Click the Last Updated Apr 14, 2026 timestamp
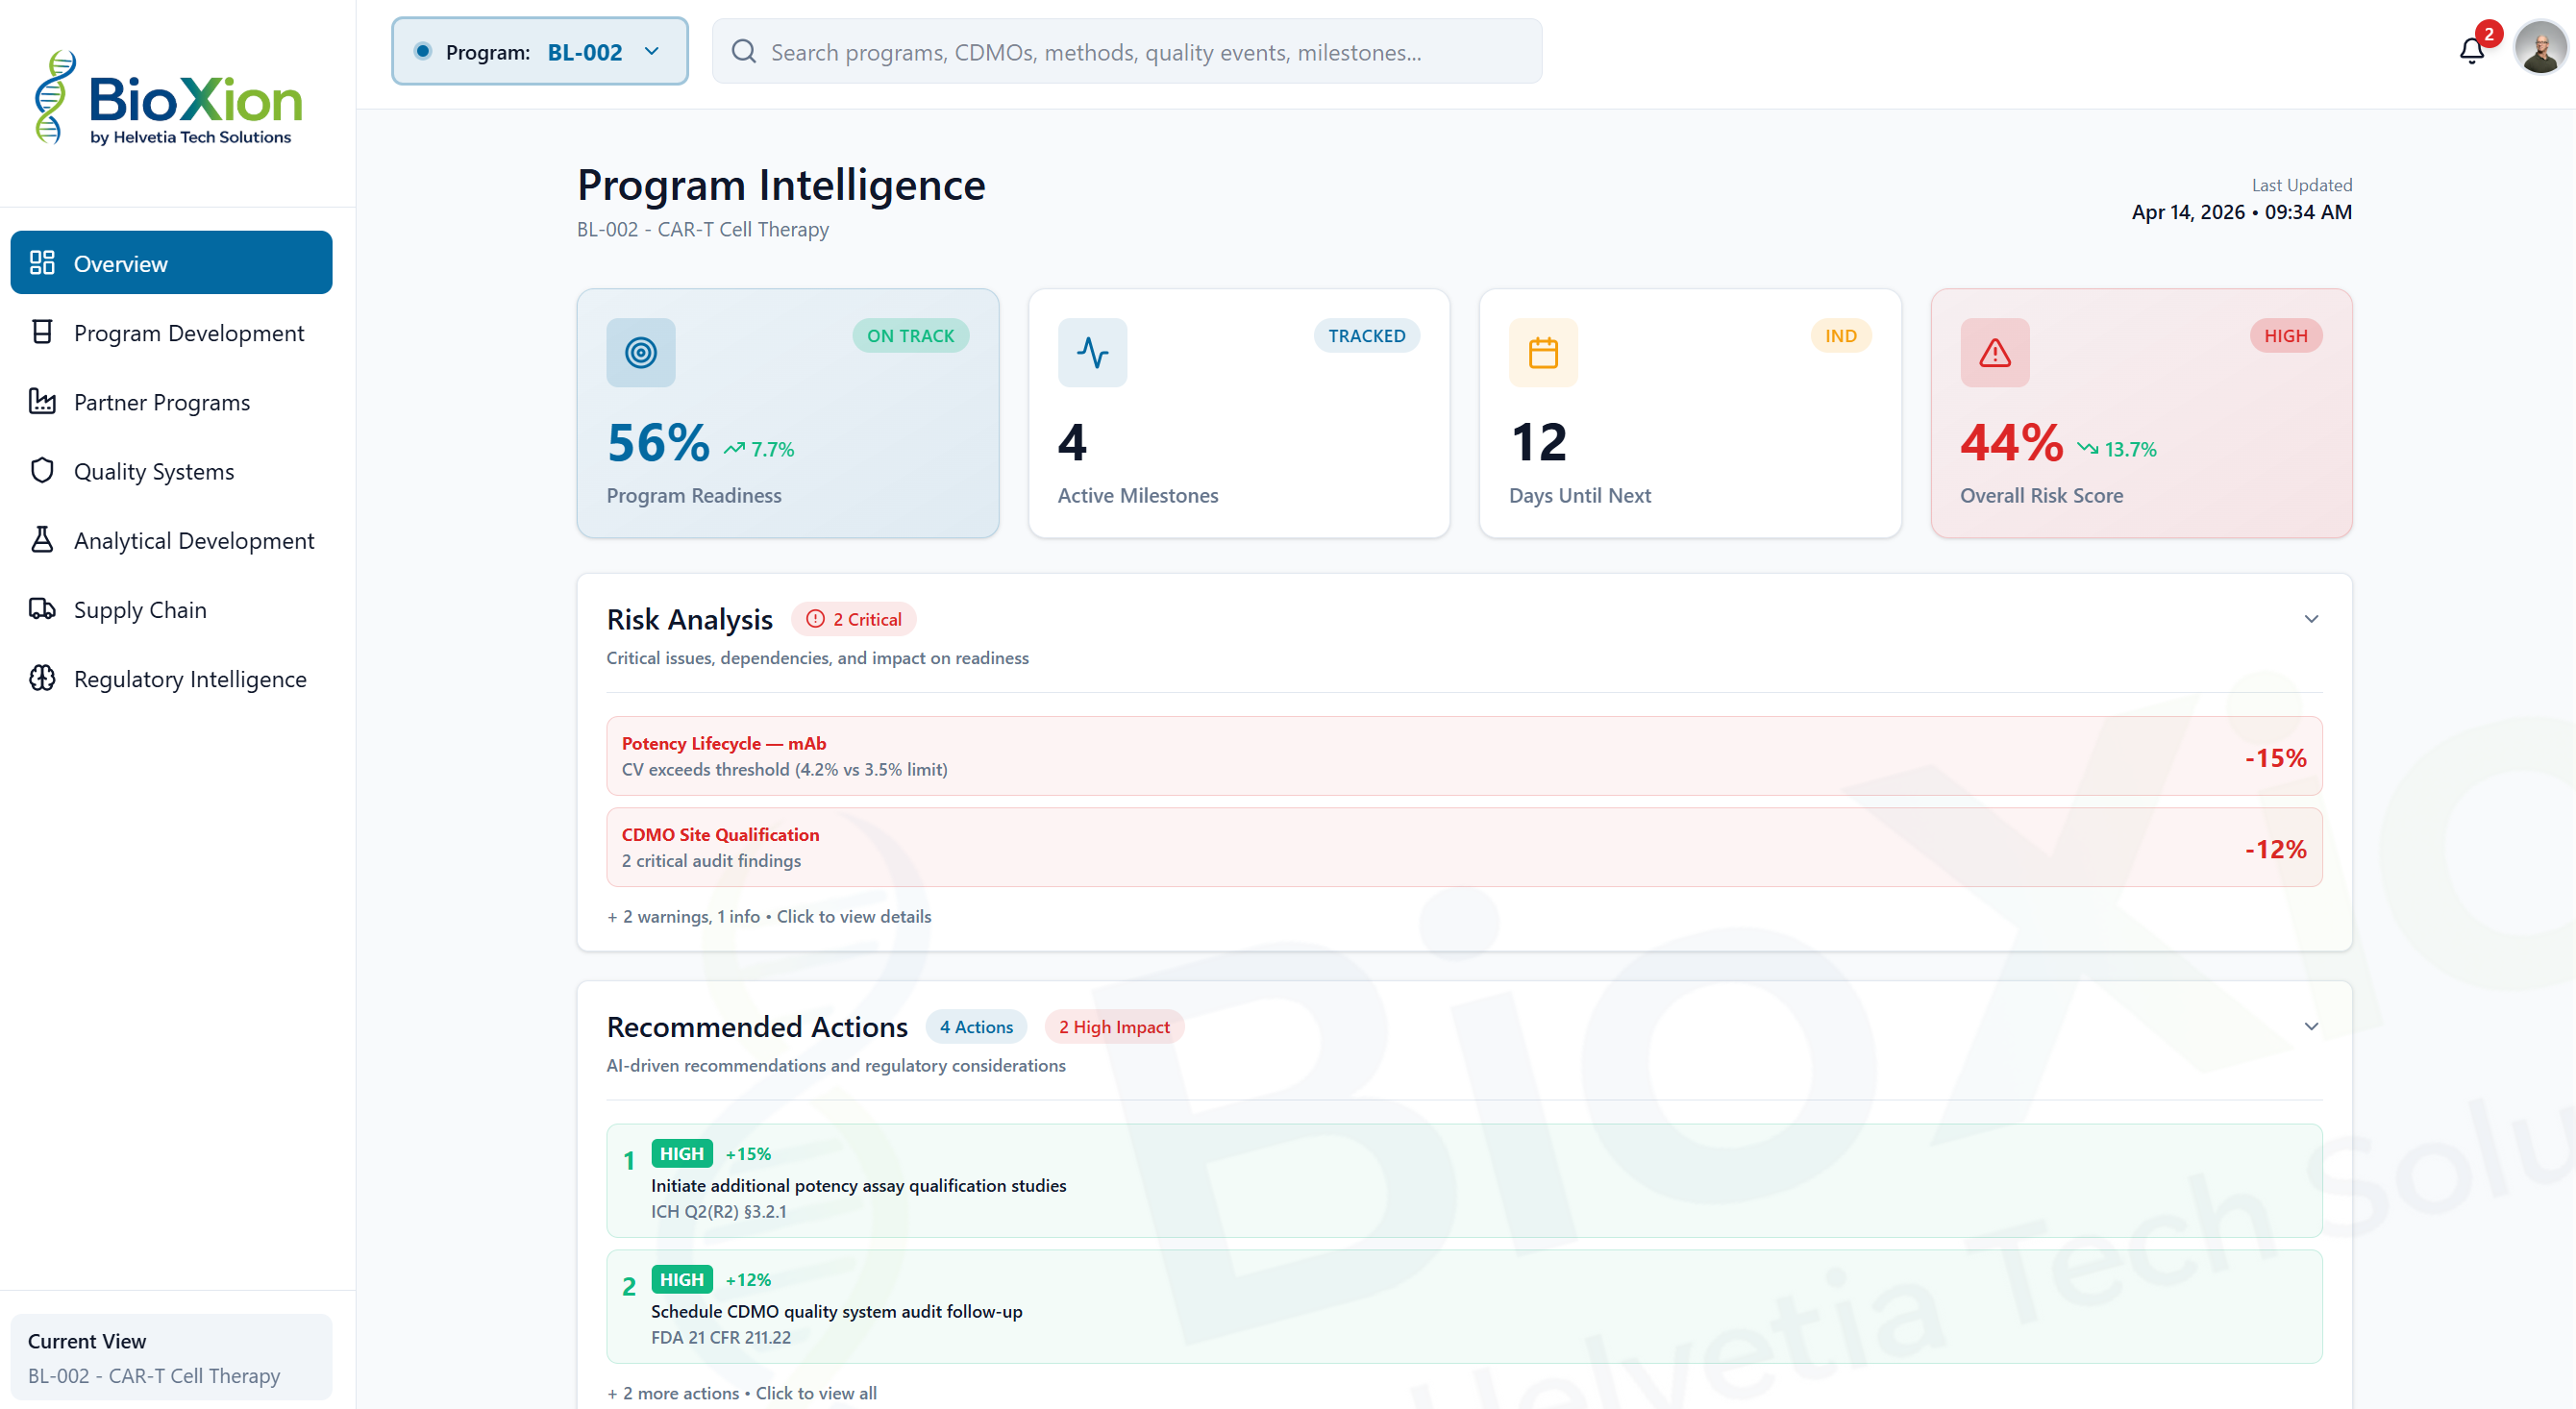 click(x=2241, y=212)
